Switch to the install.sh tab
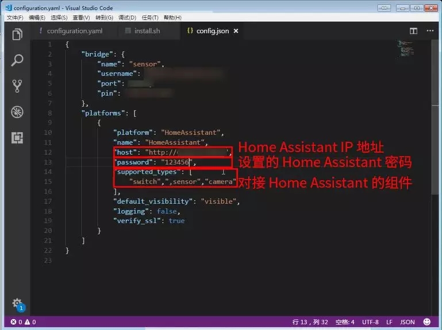Image resolution: width=442 pixels, height=330 pixels. [x=147, y=31]
